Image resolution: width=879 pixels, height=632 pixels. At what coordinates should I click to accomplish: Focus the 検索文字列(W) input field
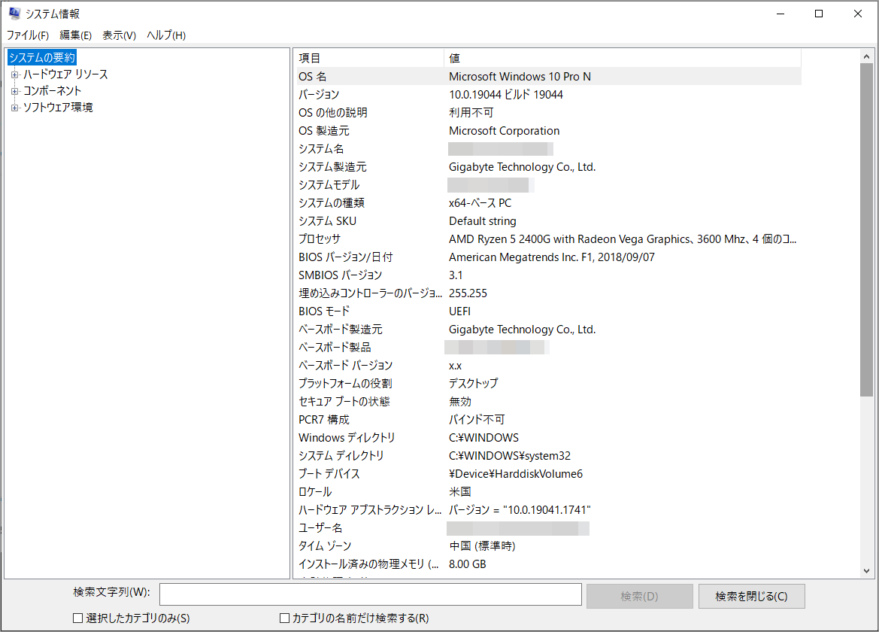371,594
